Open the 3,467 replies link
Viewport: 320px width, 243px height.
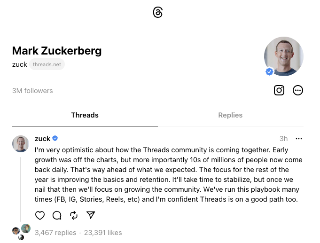click(x=55, y=232)
